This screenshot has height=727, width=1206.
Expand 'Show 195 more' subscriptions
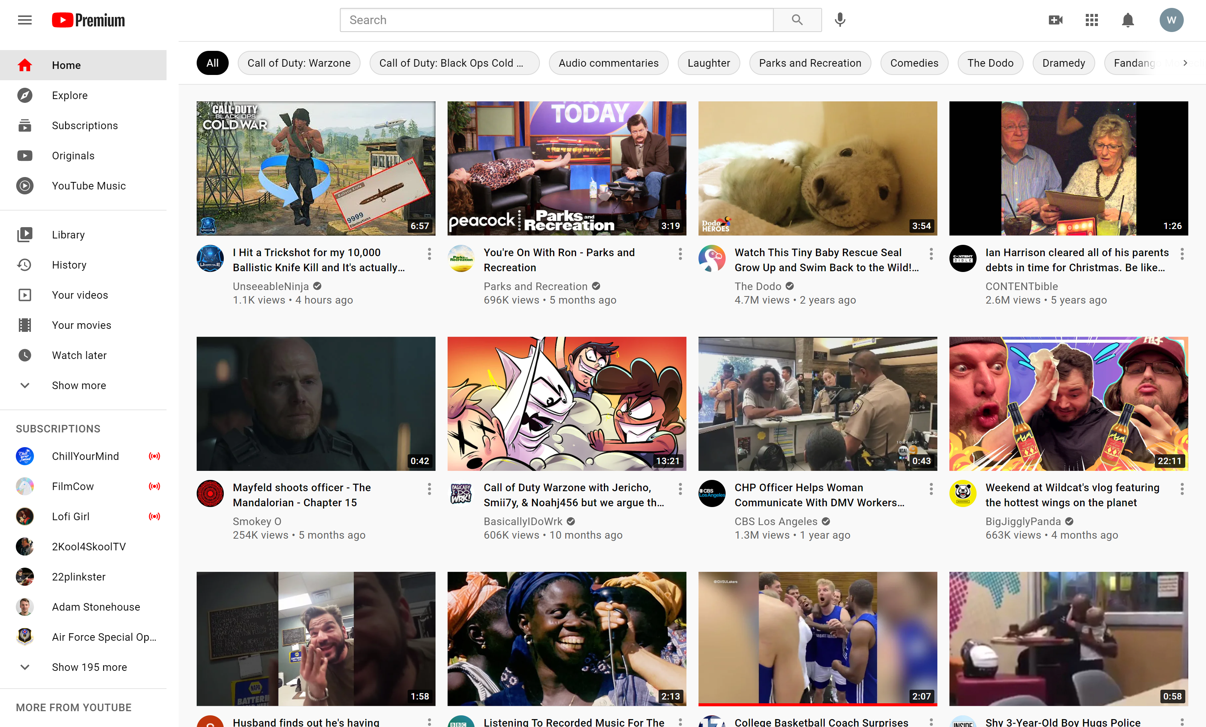pos(89,667)
